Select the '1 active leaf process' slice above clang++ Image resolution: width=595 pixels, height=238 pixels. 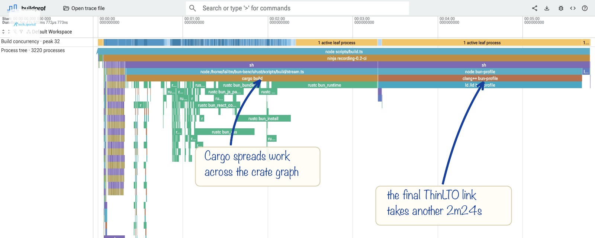[482, 42]
